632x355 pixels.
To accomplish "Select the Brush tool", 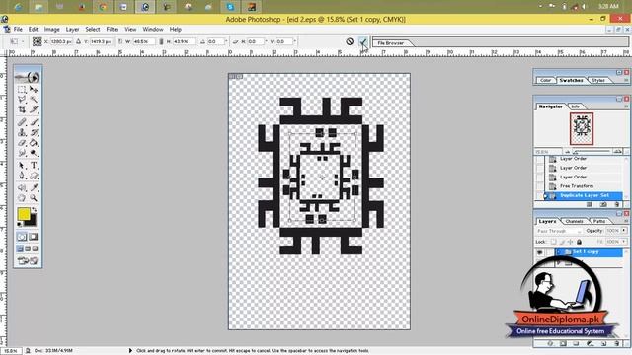I will [34, 122].
